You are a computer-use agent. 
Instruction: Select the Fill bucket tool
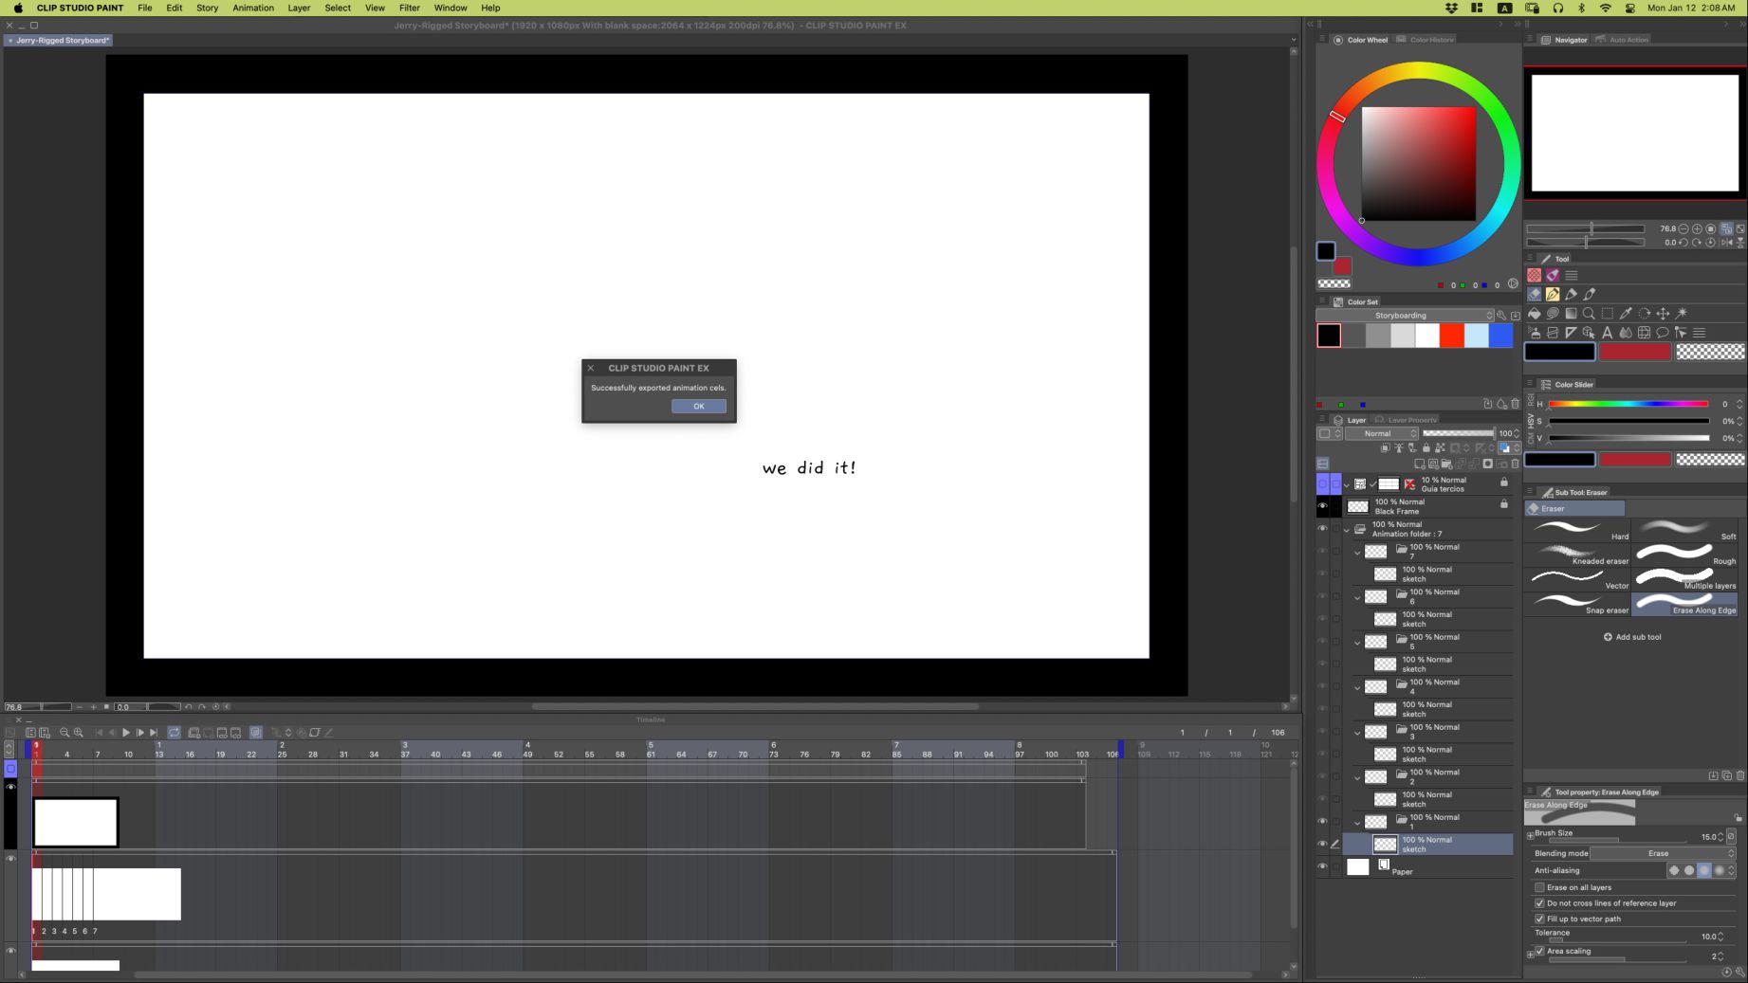[1534, 313]
